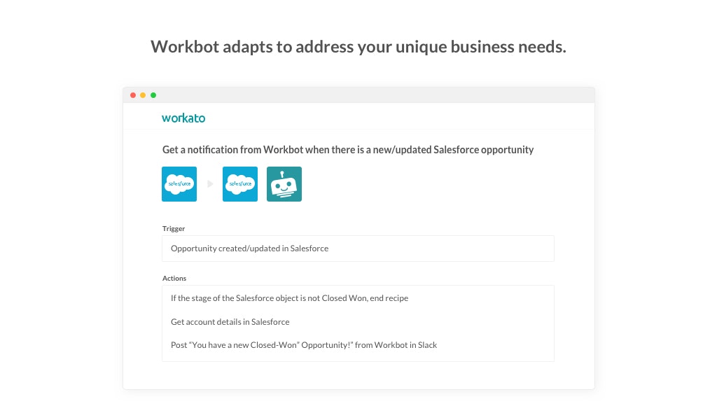Click the Closed Won condition action row
The width and height of the screenshot is (717, 420).
[x=289, y=297]
